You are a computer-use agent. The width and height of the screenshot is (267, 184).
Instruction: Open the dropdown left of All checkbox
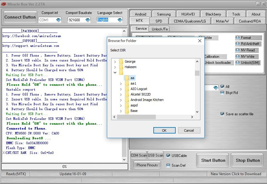tap(215, 88)
